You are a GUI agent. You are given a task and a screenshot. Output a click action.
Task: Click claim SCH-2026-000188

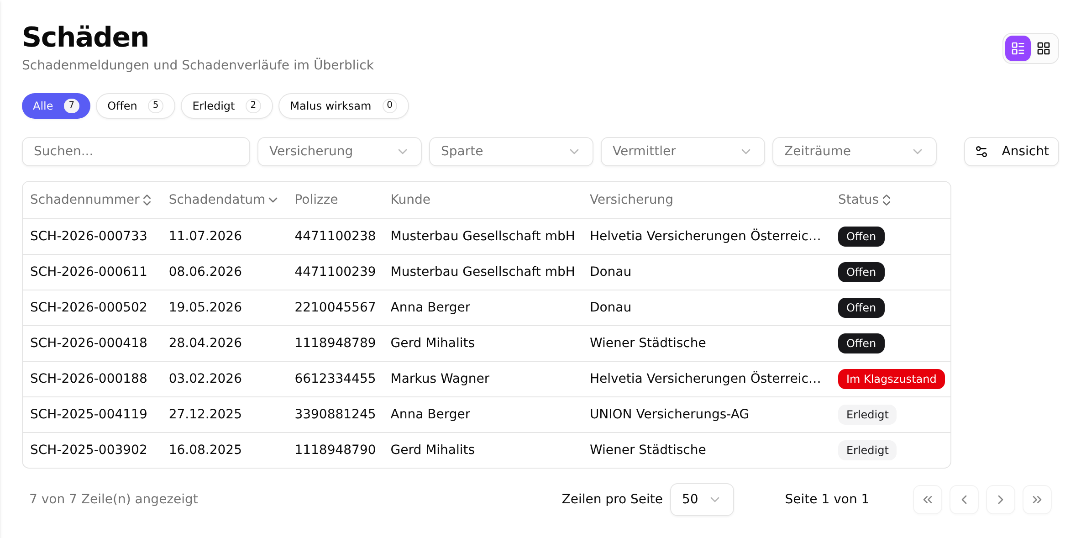pyautogui.click(x=89, y=379)
